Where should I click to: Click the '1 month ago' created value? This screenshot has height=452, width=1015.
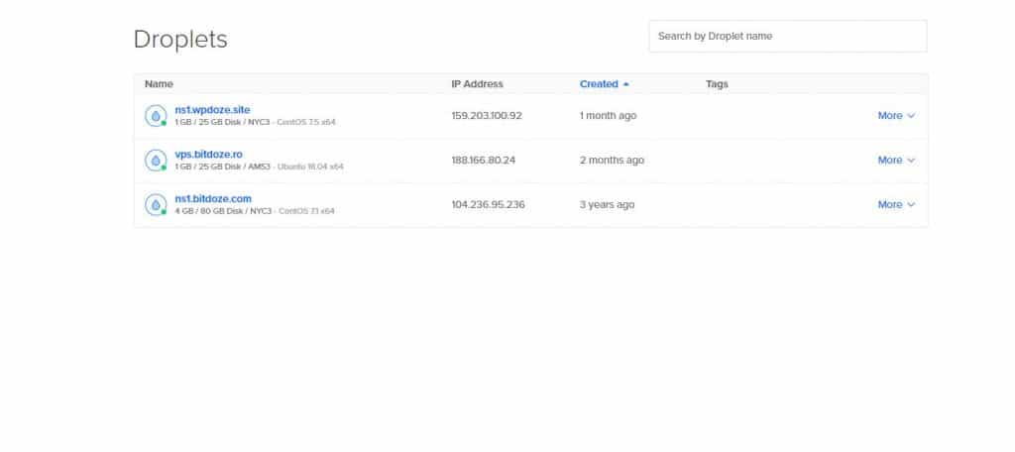(608, 116)
